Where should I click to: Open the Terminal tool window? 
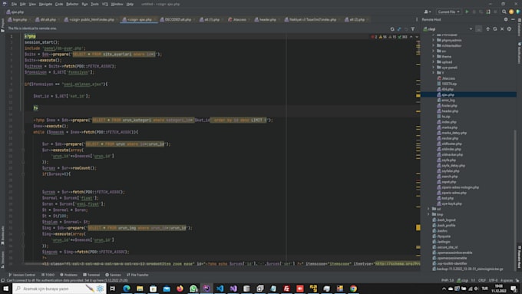91,275
